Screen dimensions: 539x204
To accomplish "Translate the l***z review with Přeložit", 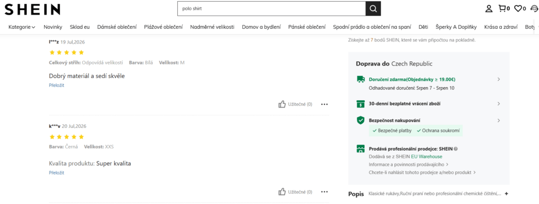I will click(x=57, y=85).
